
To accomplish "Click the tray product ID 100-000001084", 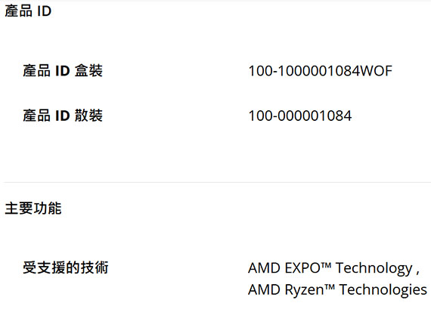I will [x=300, y=116].
